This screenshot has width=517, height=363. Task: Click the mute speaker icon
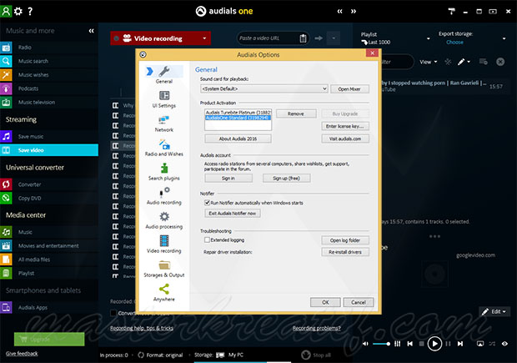tap(365, 344)
